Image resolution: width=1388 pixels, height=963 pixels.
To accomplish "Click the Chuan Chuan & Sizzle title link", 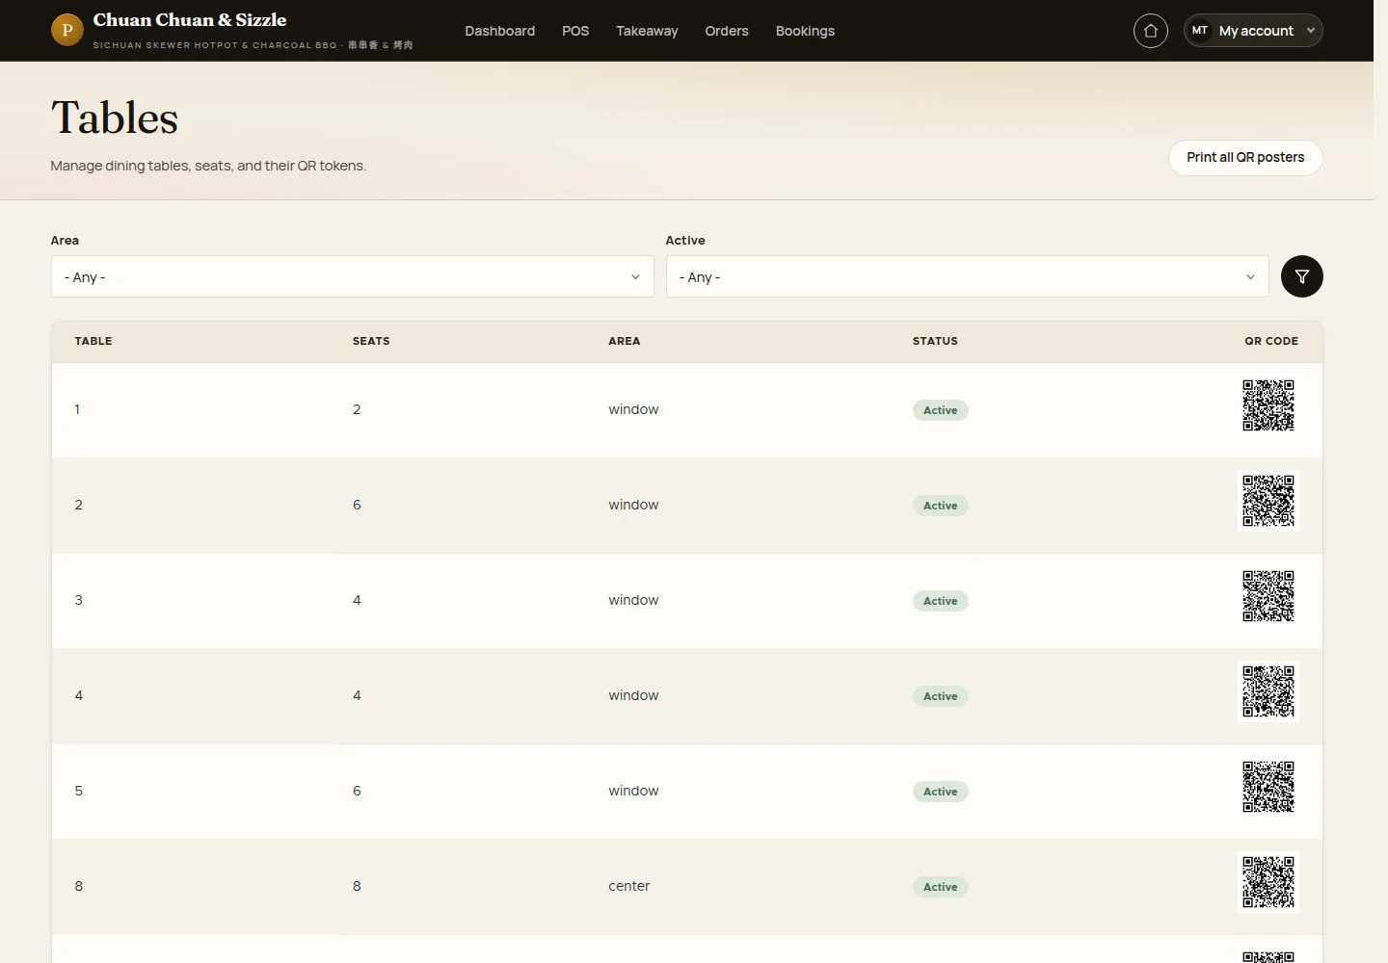I will (189, 20).
